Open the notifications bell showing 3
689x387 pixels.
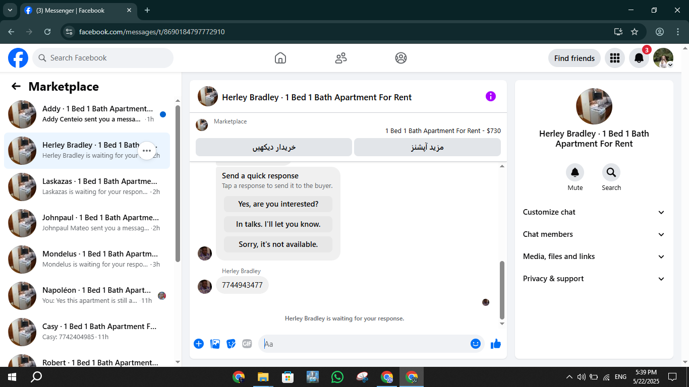click(639, 58)
